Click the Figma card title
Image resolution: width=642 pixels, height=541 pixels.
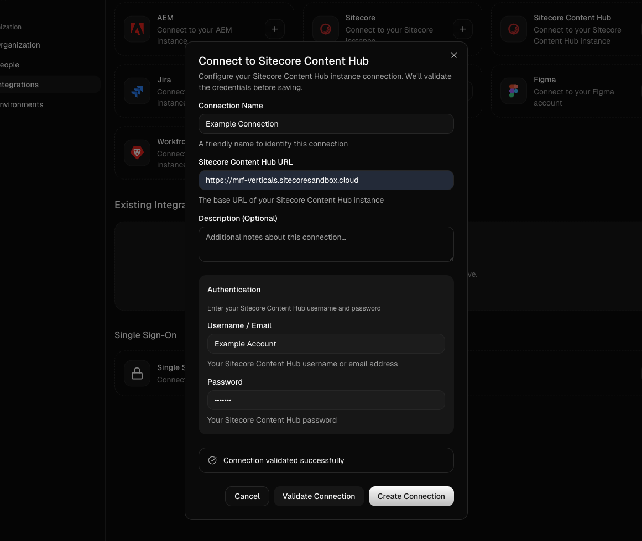pos(545,80)
